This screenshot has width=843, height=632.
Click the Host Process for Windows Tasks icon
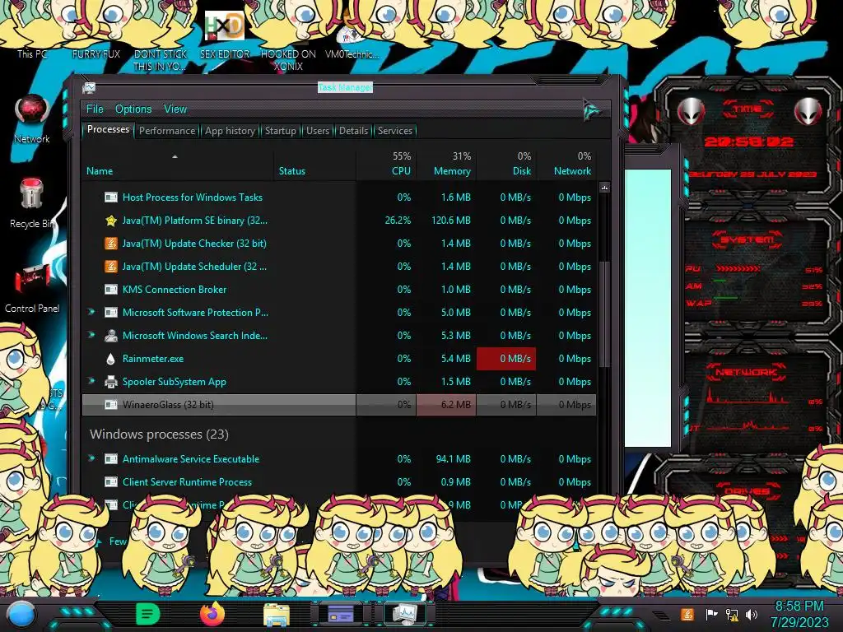pyautogui.click(x=111, y=197)
